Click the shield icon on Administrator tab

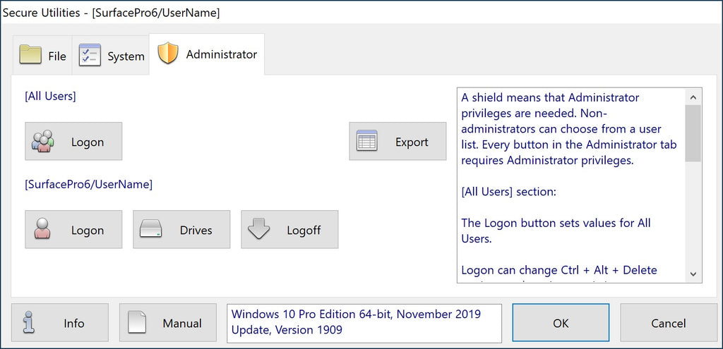click(168, 54)
